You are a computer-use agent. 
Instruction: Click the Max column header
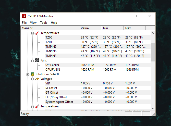pyautogui.click(x=138, y=28)
